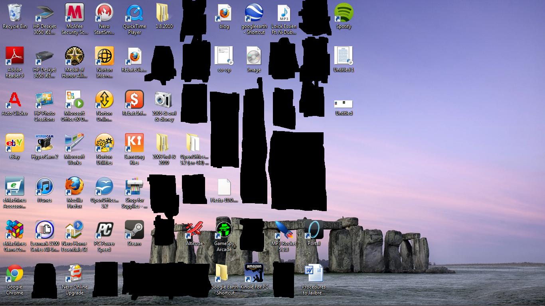Open the Recycle Bin icon

15,13
